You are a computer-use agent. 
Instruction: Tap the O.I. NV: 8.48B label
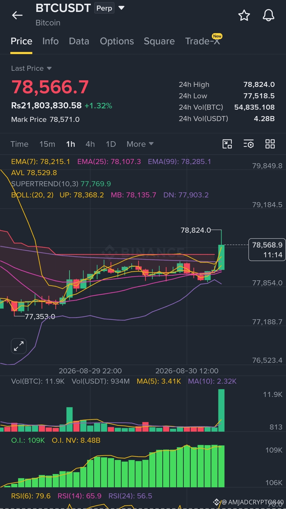click(x=76, y=440)
